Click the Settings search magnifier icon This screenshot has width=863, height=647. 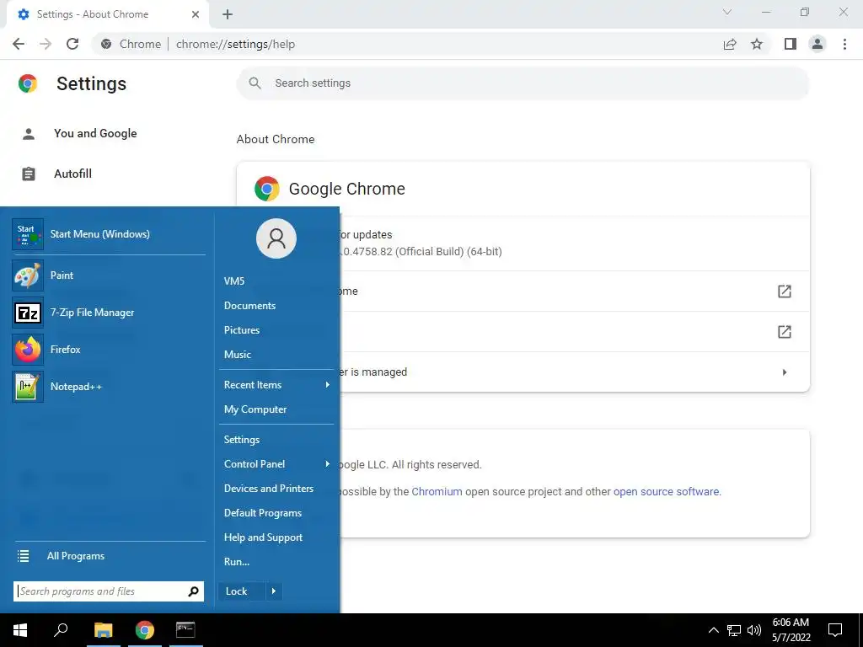(x=255, y=83)
